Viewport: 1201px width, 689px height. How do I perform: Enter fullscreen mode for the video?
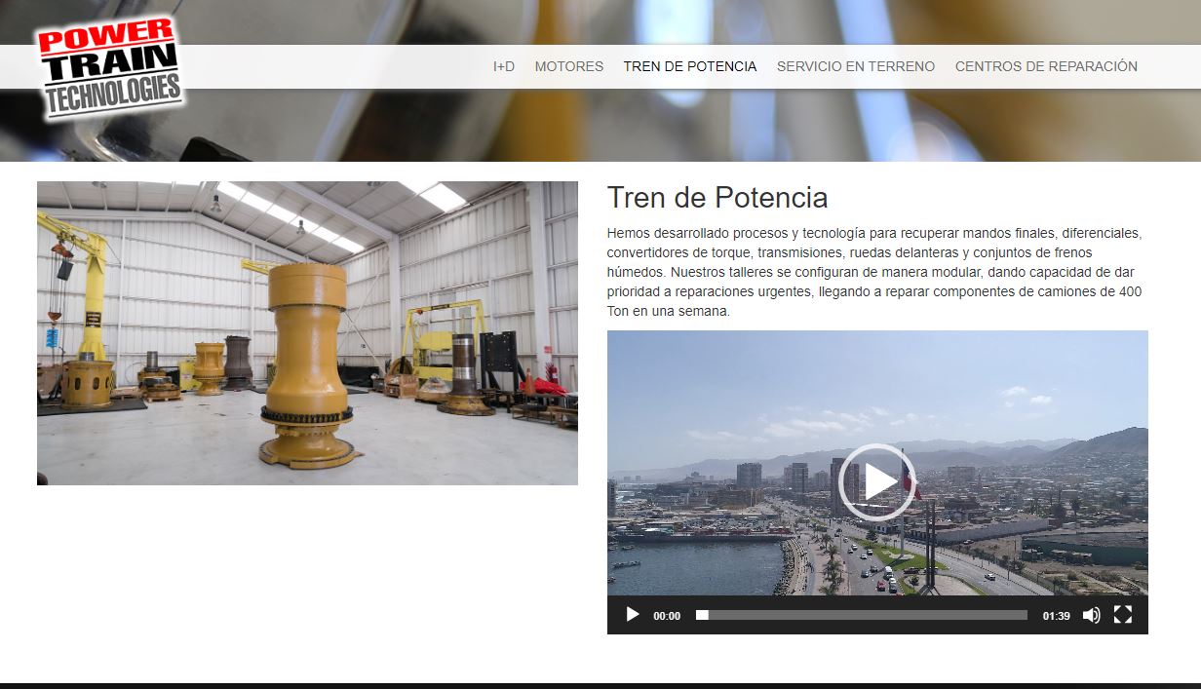point(1123,615)
